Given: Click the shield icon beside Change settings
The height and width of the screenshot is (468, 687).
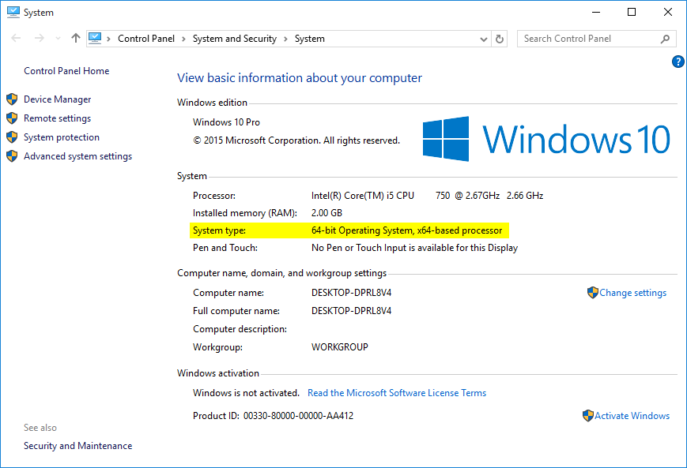Looking at the screenshot, I should pos(593,293).
